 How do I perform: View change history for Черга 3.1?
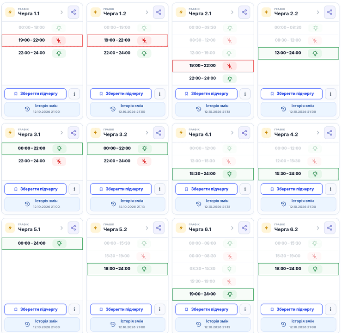tap(42, 204)
